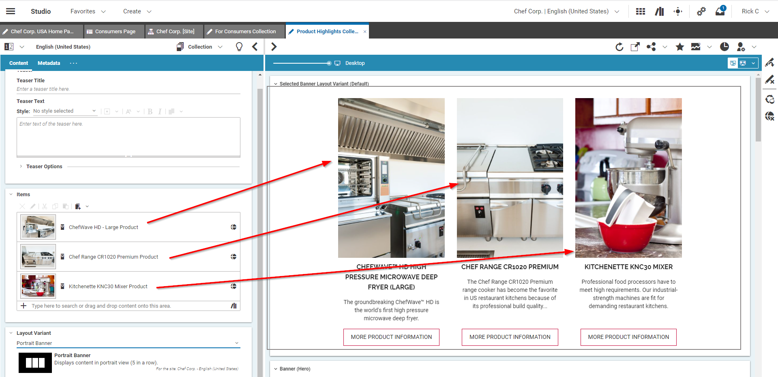
Task: Click More Product Information under Chef Range CR1020
Action: pos(510,337)
